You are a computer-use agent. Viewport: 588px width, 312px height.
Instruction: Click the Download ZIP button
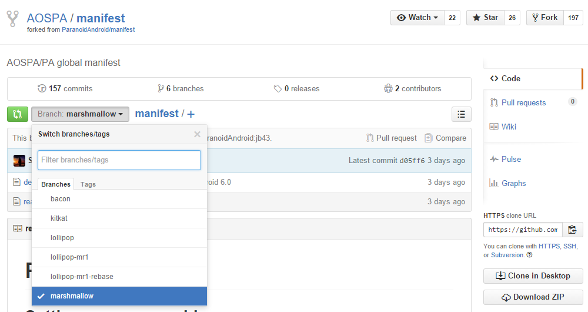tap(533, 297)
